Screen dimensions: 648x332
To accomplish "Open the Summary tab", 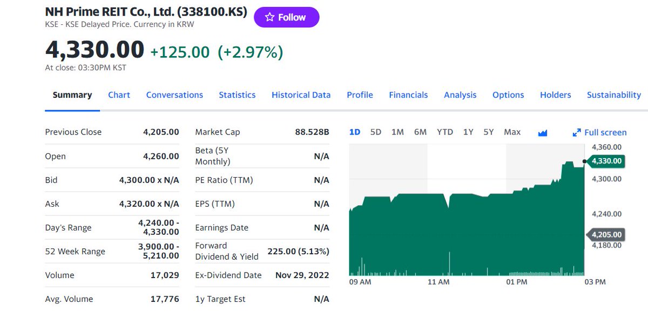I will [72, 95].
